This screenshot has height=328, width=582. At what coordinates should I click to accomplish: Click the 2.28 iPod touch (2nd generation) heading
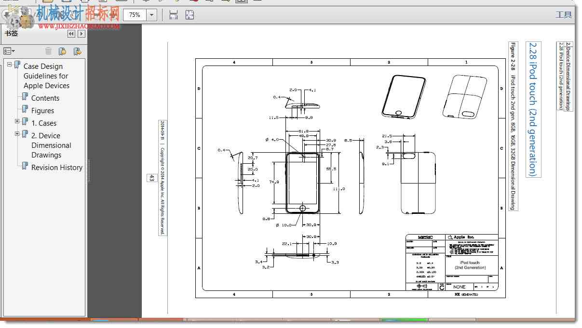[x=533, y=109]
